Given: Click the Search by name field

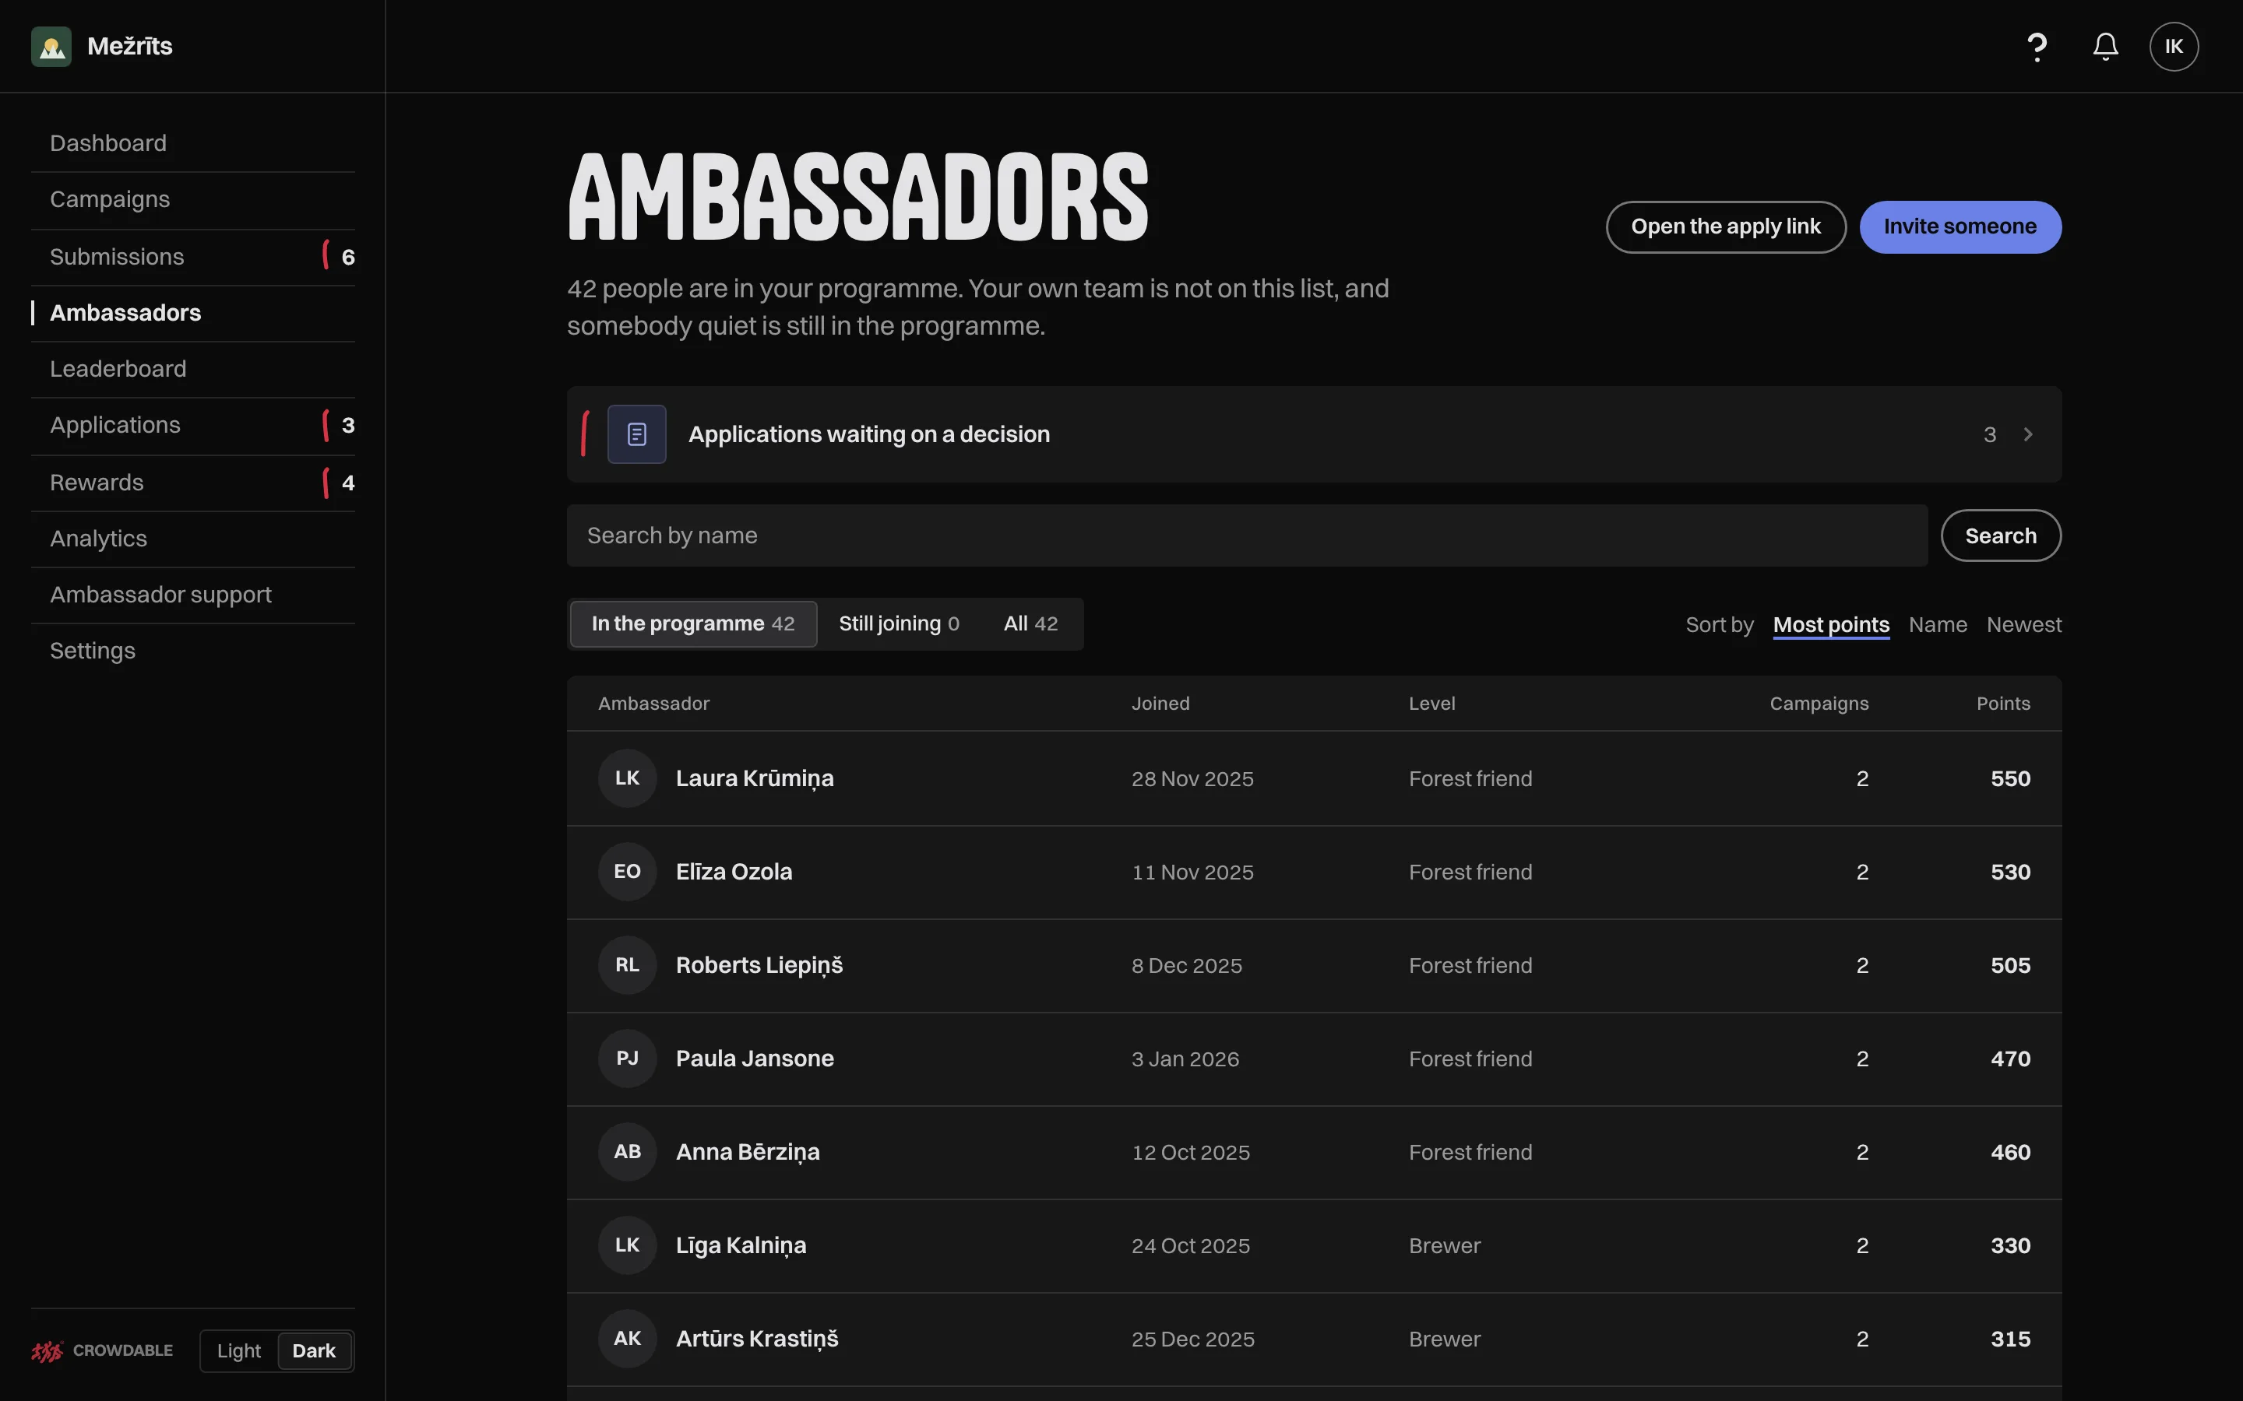Looking at the screenshot, I should tap(1247, 535).
